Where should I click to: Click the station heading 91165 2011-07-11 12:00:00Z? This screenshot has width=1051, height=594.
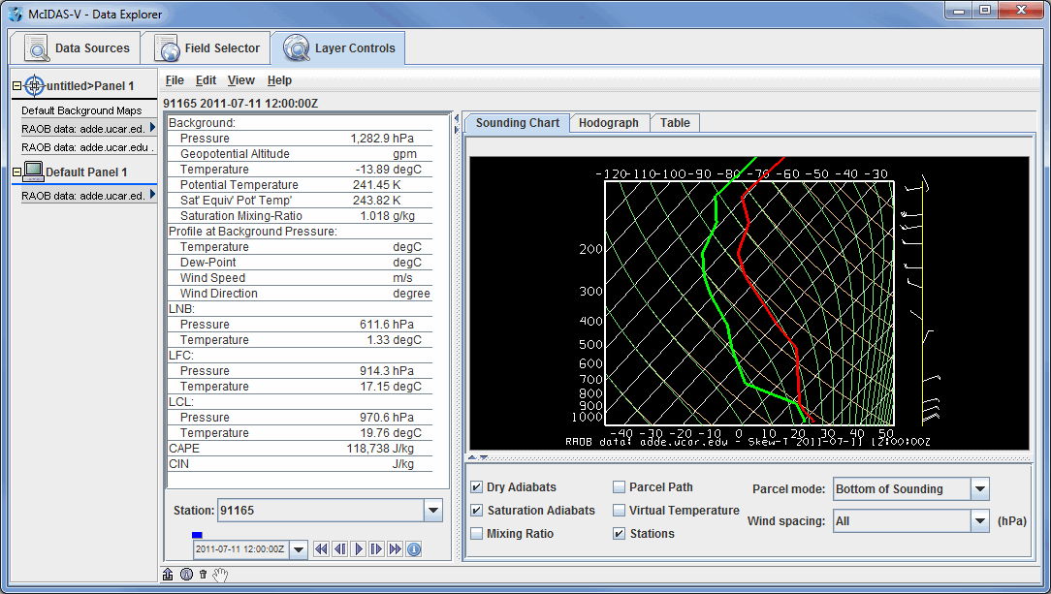click(240, 103)
